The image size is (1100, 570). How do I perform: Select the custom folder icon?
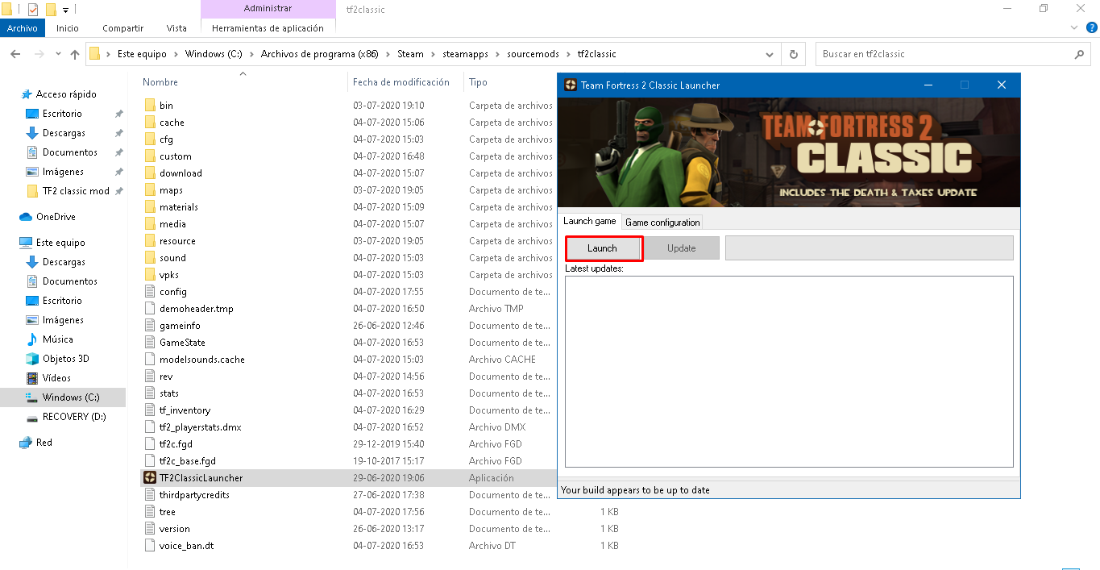click(x=149, y=156)
